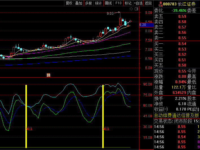Activate the 画线 drawing tool

(108, 3)
